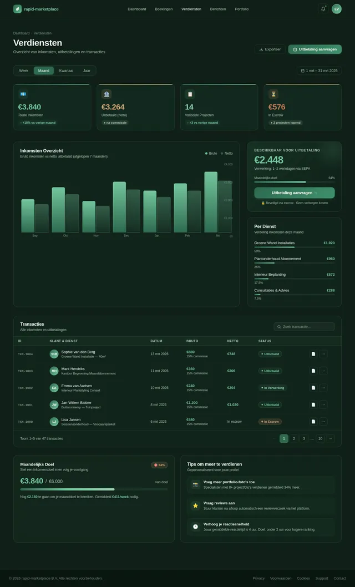
Task: Click the star icon for reviews tip
Action: [x=196, y=505]
